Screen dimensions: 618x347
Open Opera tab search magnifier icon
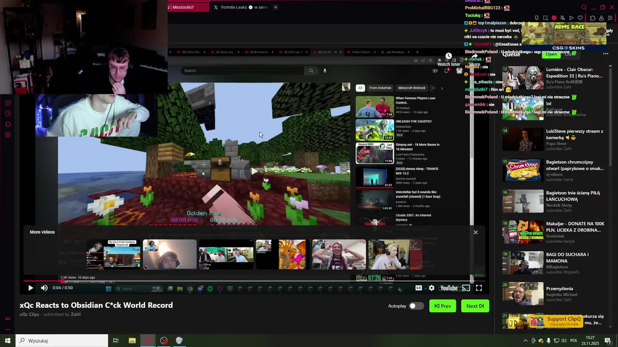[x=584, y=7]
